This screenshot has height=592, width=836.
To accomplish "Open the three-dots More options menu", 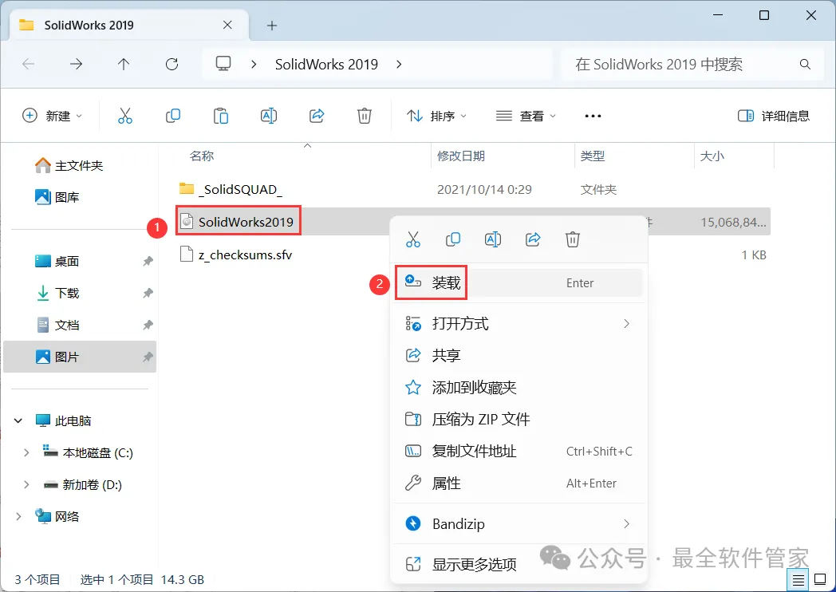I will pos(593,116).
